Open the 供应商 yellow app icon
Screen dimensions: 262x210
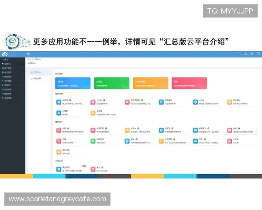coord(93,113)
